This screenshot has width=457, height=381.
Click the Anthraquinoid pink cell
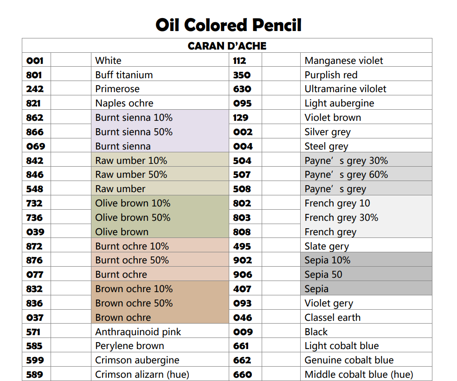tap(160, 331)
